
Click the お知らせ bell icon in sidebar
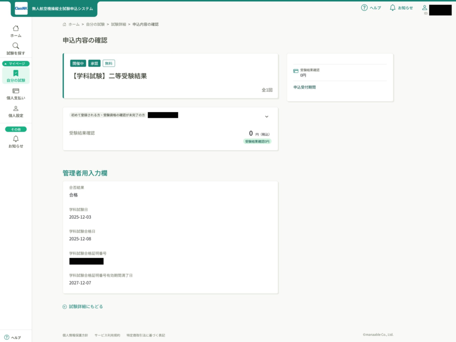[x=16, y=139]
